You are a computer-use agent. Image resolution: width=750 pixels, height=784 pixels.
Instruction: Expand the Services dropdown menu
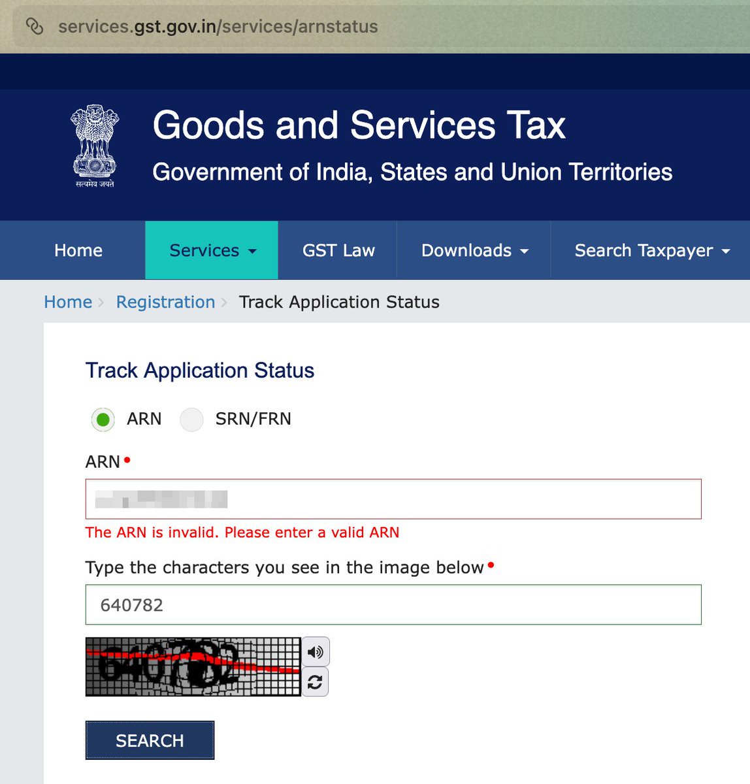(212, 250)
